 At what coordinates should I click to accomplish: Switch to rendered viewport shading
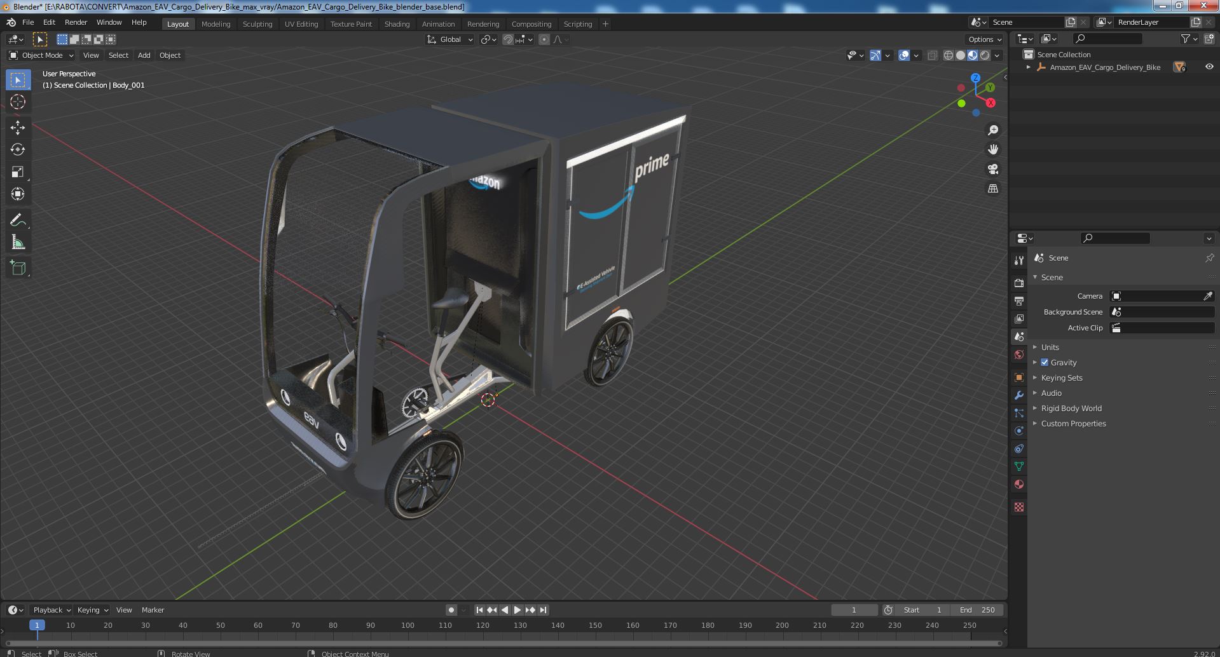tap(985, 55)
